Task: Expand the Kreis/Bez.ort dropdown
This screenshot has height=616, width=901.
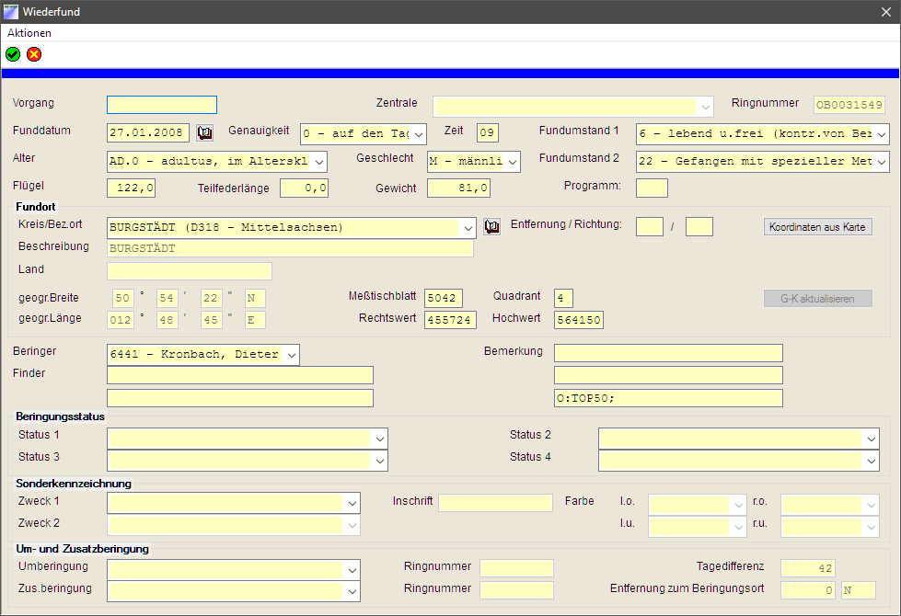Action: point(468,228)
